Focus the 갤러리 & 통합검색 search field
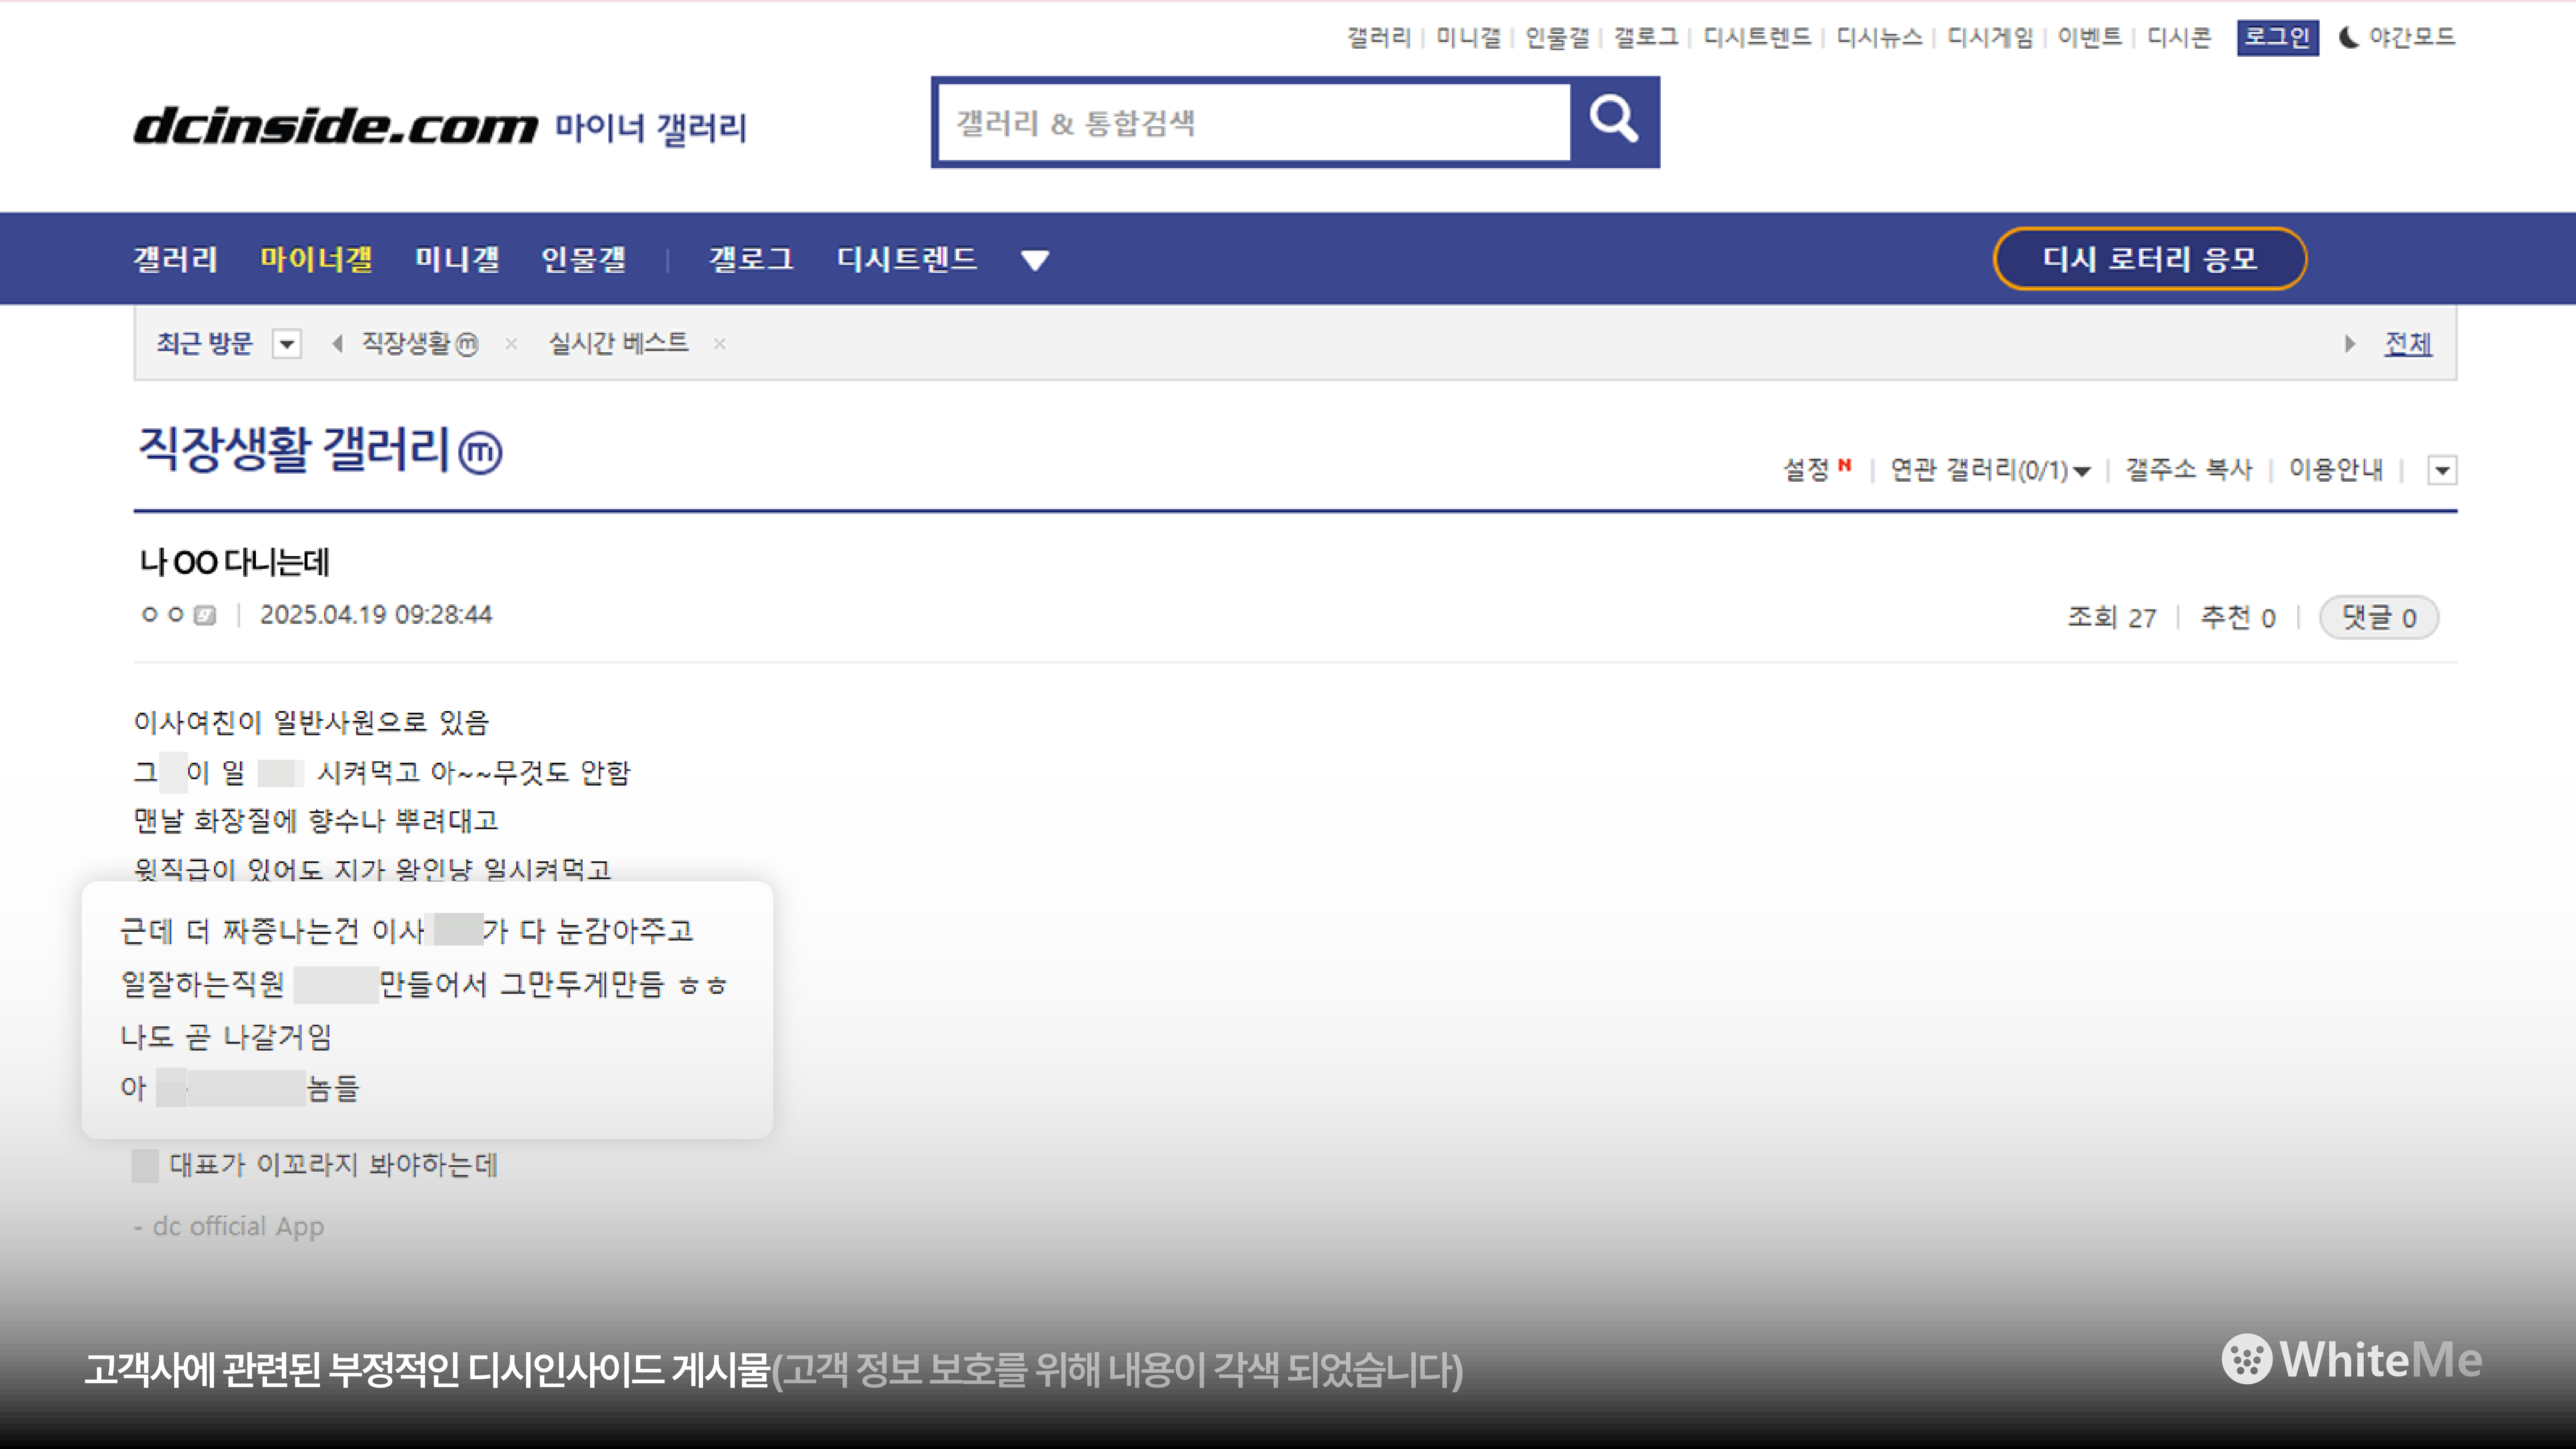The height and width of the screenshot is (1449, 2576). [1254, 123]
